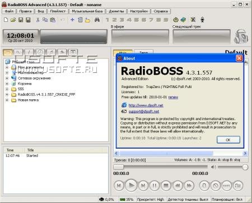The width and height of the screenshot is (252, 203).
Task: Click the Детектор тишины status bar entry
Action: point(188,200)
